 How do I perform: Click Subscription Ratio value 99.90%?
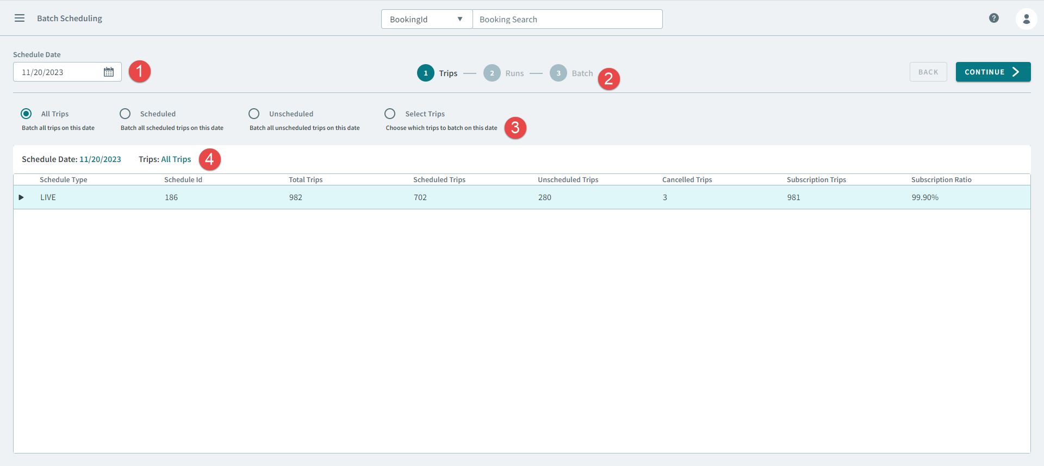coord(925,197)
